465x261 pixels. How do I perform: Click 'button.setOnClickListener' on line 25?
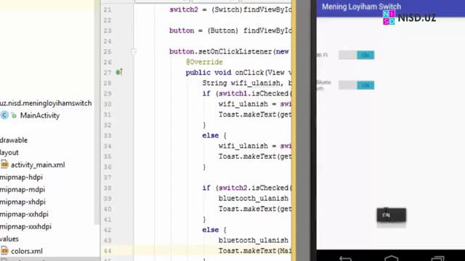tap(221, 51)
